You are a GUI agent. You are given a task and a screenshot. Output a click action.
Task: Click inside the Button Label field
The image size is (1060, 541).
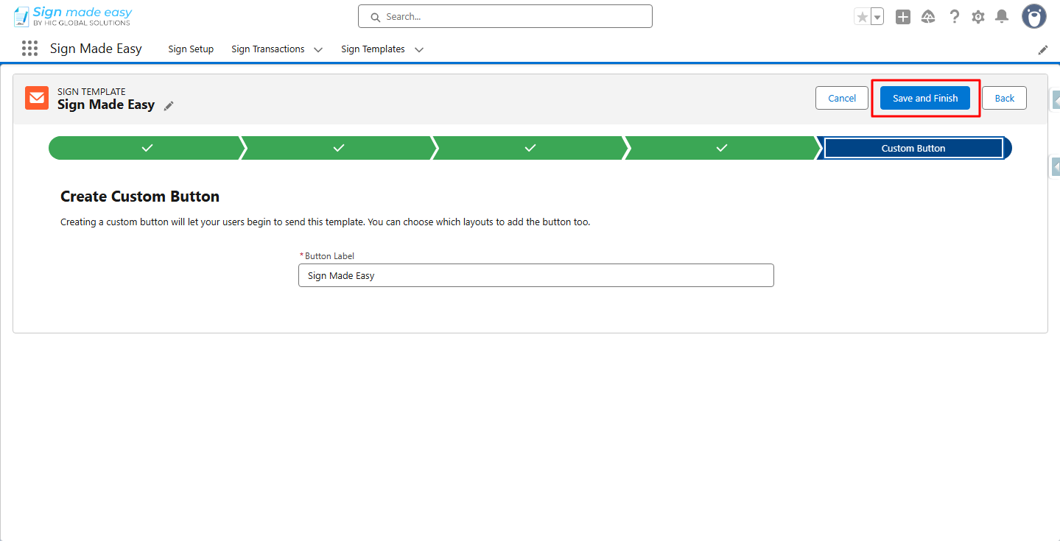[x=536, y=275]
